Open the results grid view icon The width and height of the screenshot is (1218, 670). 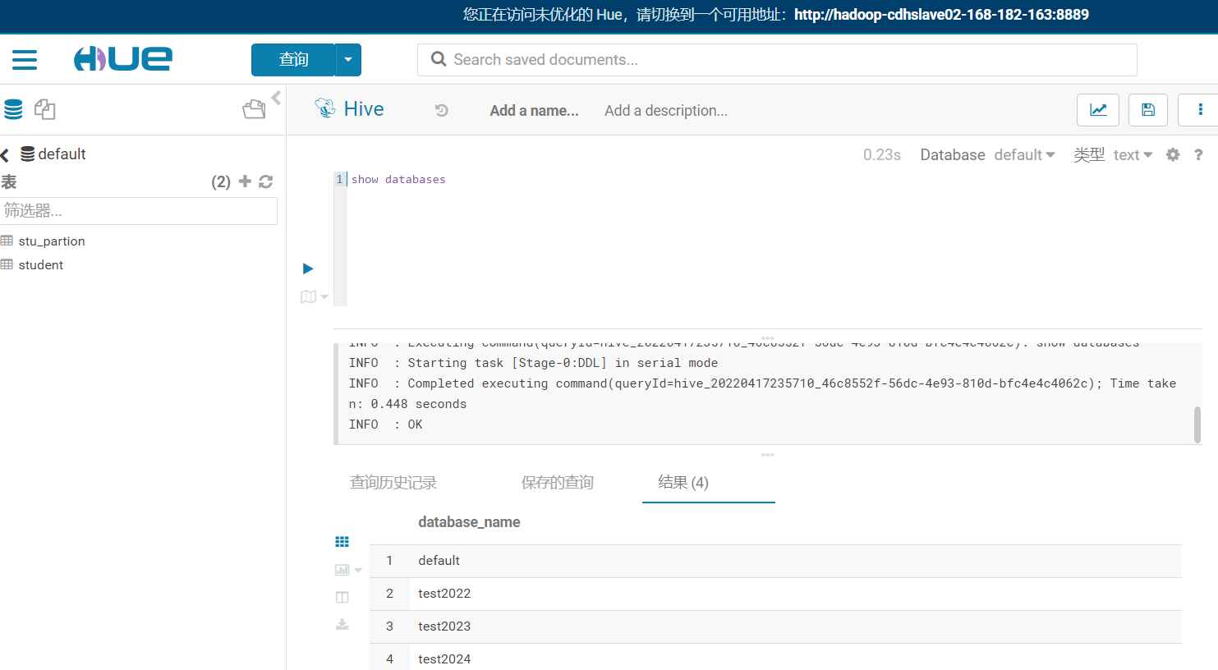coord(342,541)
